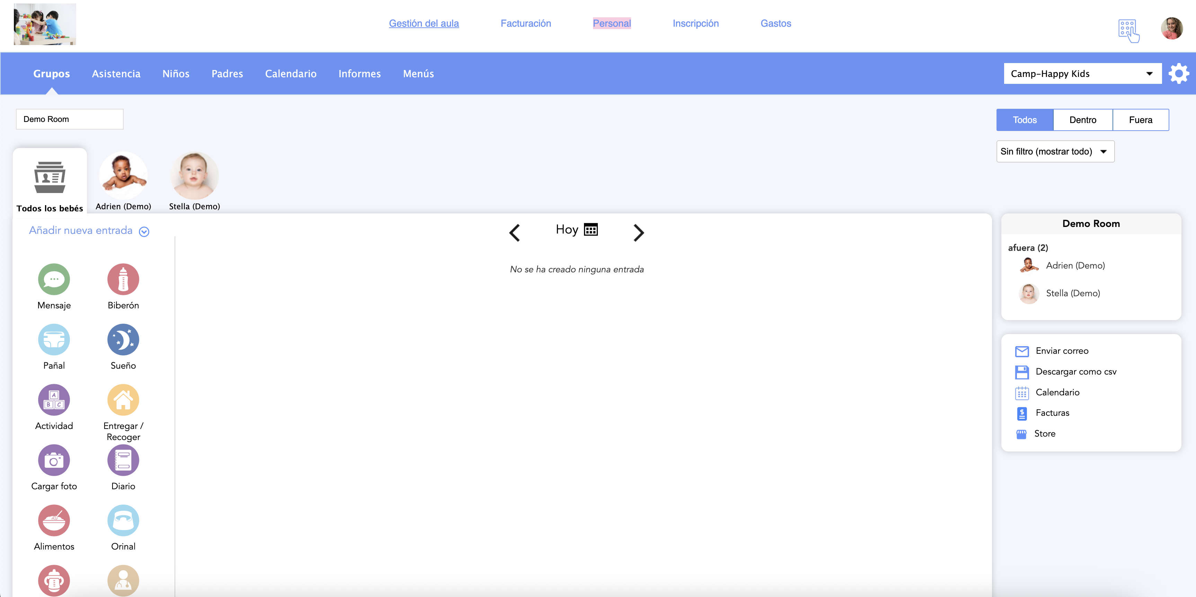Click the Facturación link
The height and width of the screenshot is (597, 1196).
[x=525, y=23]
